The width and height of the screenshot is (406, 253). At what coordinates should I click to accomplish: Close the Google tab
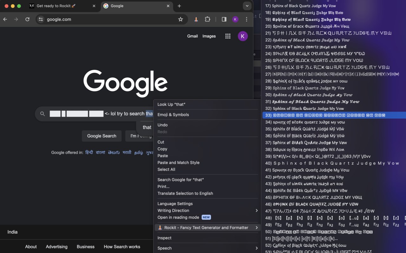(168, 6)
